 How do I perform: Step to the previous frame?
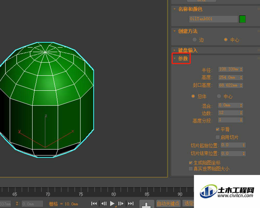104,204
